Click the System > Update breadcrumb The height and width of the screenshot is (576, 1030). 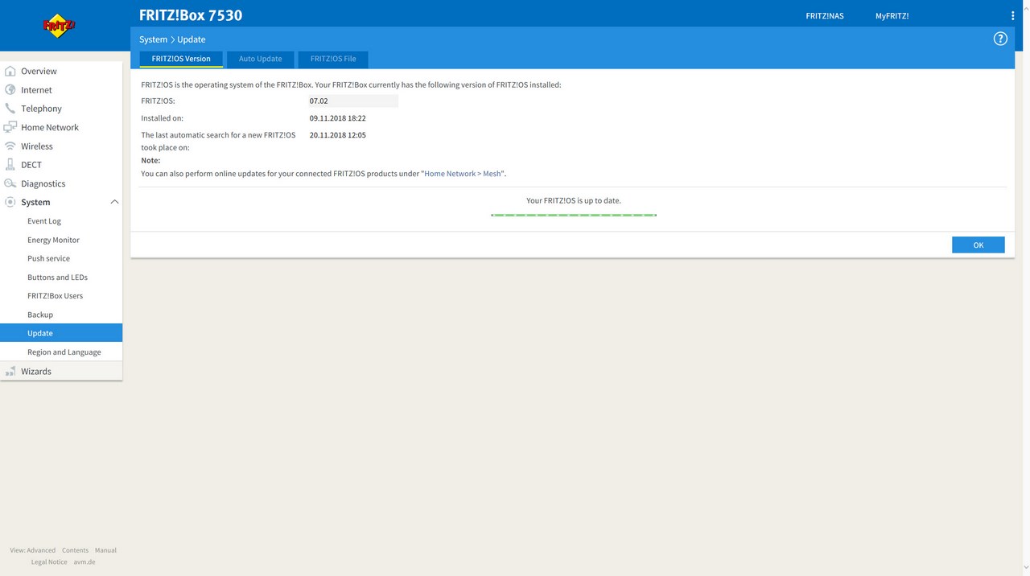point(172,39)
